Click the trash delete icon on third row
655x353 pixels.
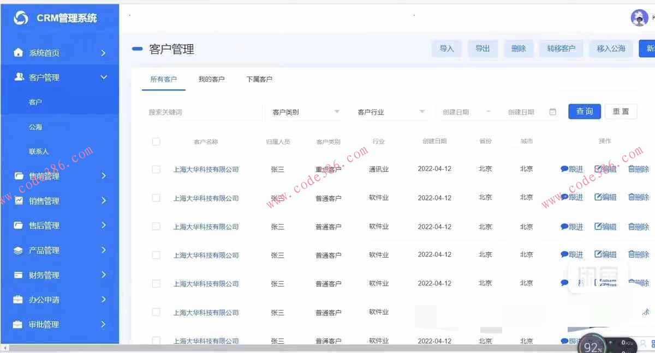click(633, 227)
